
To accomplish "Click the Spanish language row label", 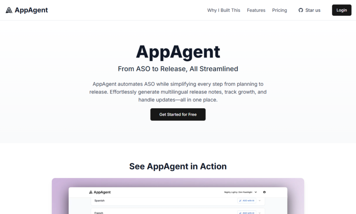I will pyautogui.click(x=99, y=201).
